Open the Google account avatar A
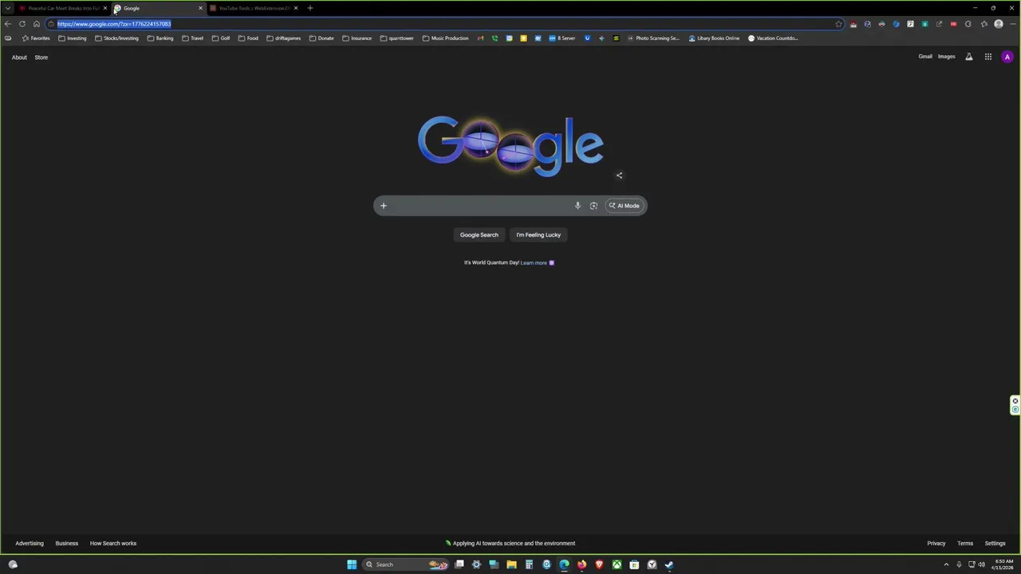1021x574 pixels. pyautogui.click(x=1007, y=57)
